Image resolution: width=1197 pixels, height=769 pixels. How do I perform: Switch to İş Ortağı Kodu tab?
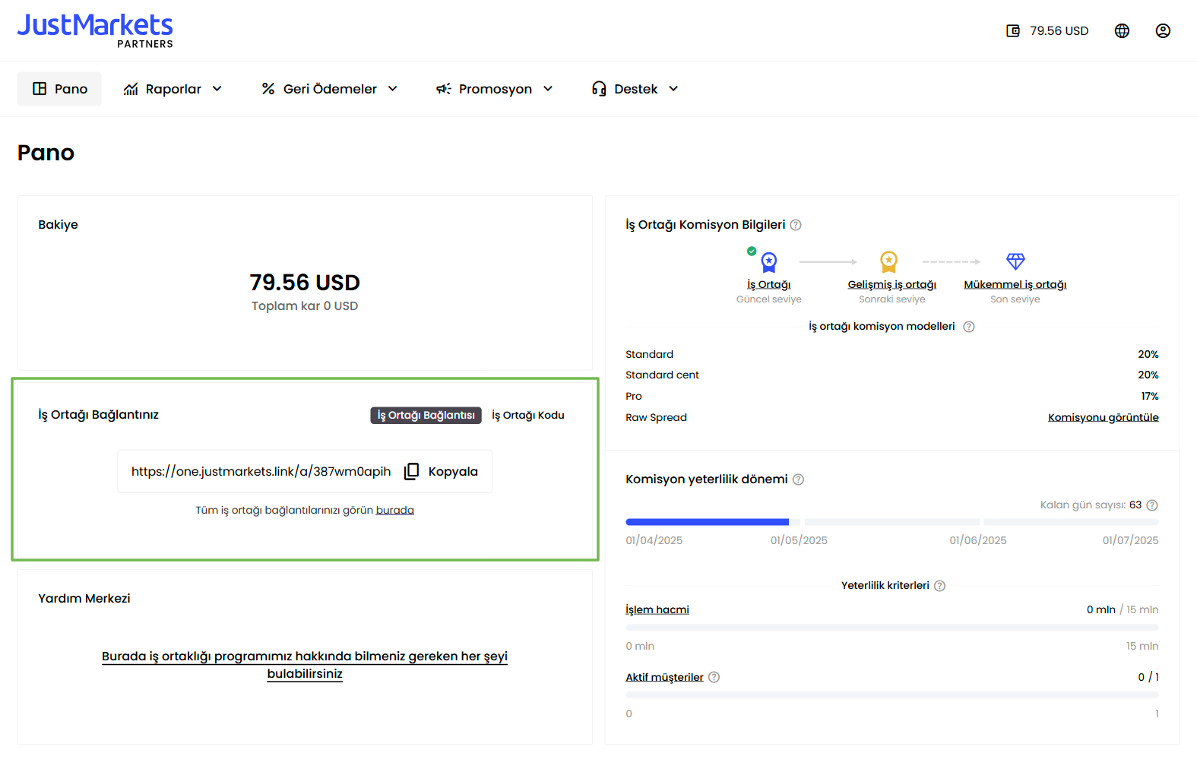tap(528, 416)
